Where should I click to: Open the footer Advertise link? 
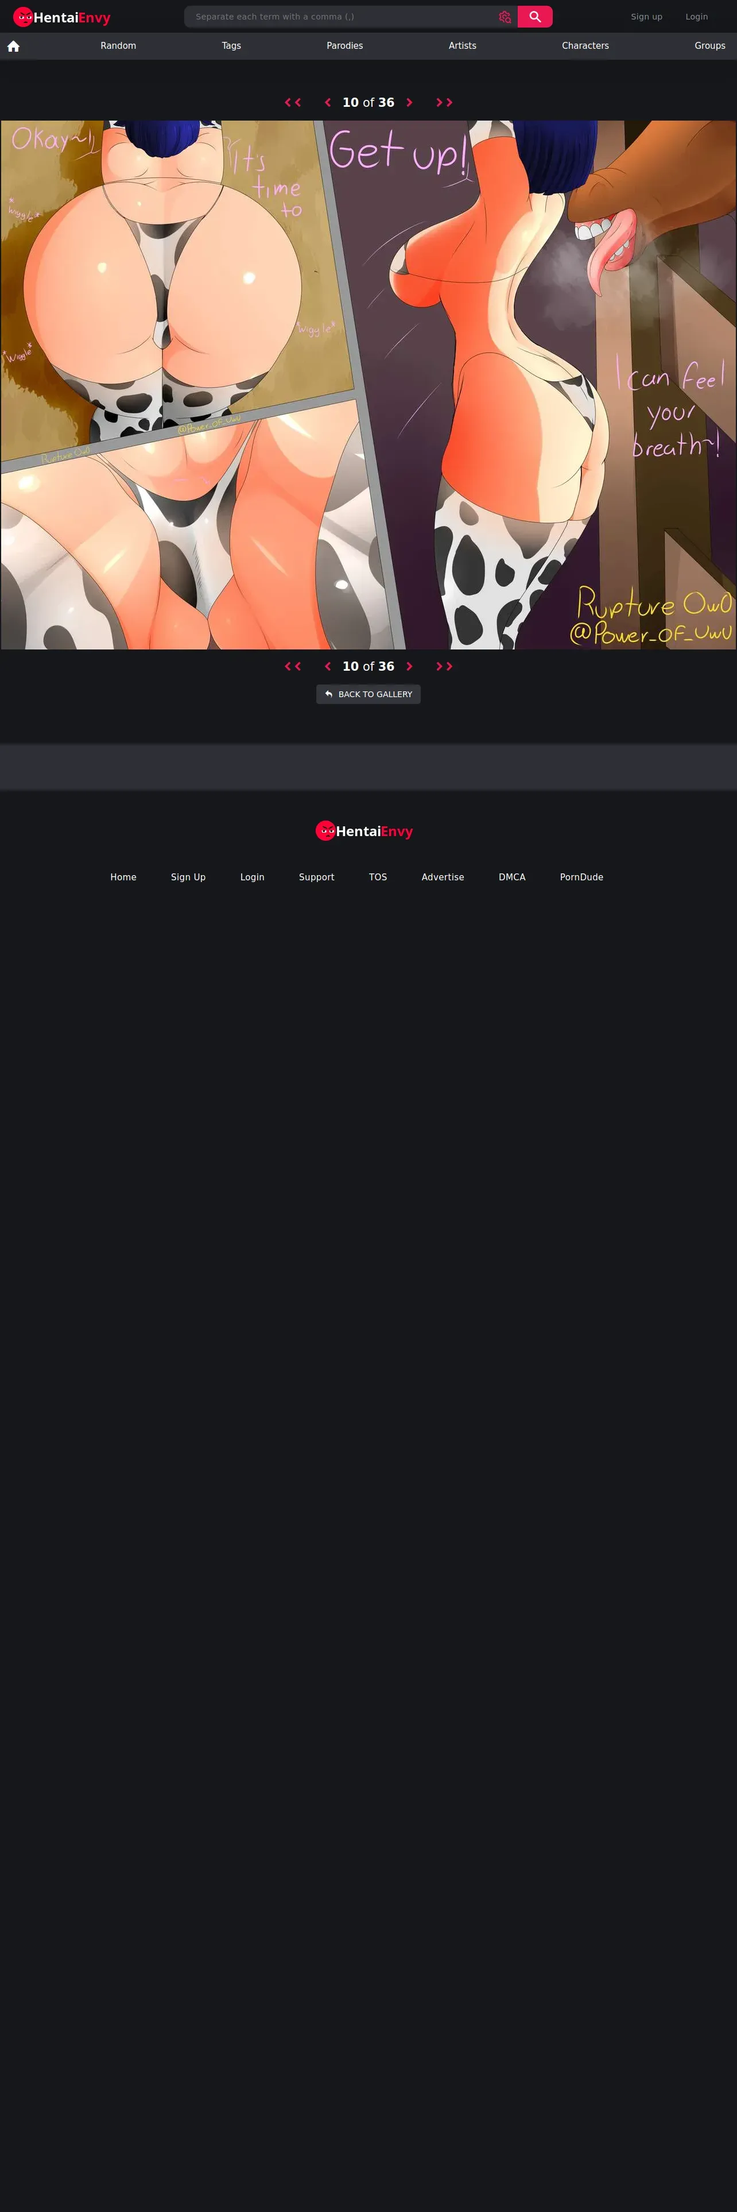tap(443, 877)
